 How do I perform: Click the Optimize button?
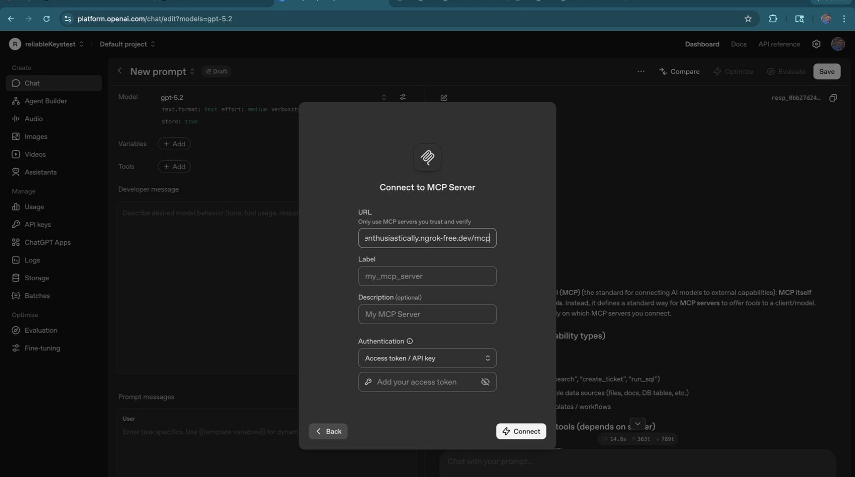click(733, 71)
